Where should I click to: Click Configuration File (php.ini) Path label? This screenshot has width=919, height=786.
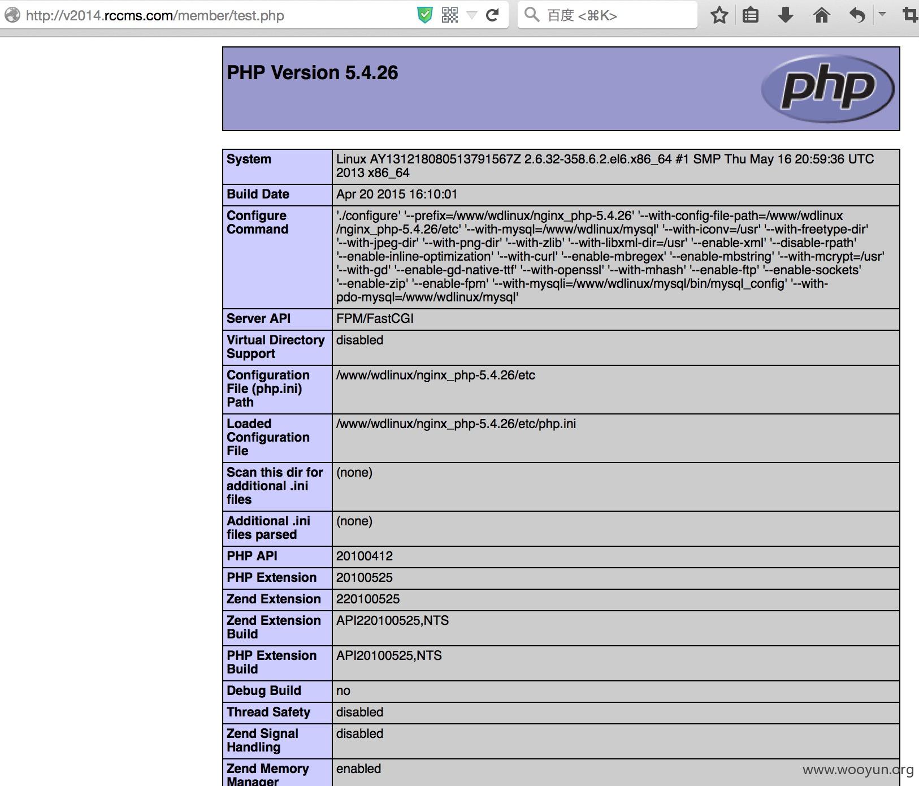click(268, 389)
